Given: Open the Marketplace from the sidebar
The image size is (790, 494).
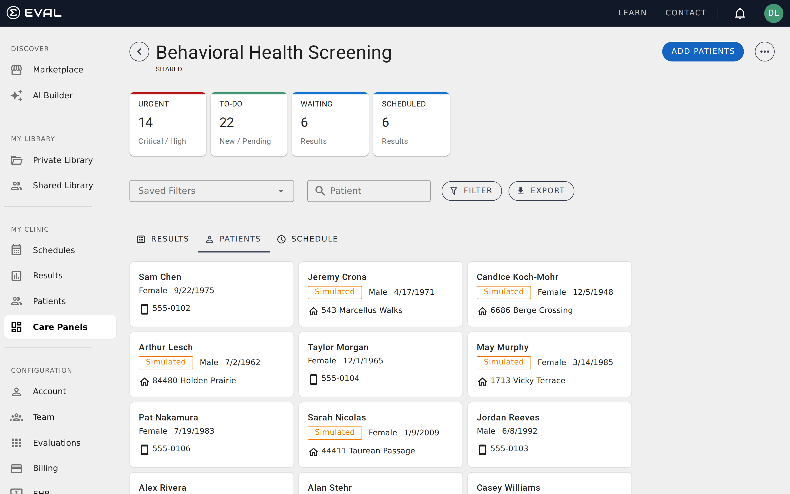Looking at the screenshot, I should pyautogui.click(x=17, y=70).
